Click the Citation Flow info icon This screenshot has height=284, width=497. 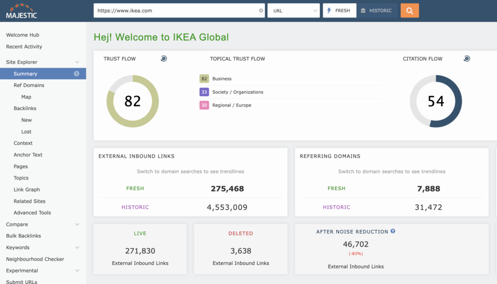(x=466, y=59)
